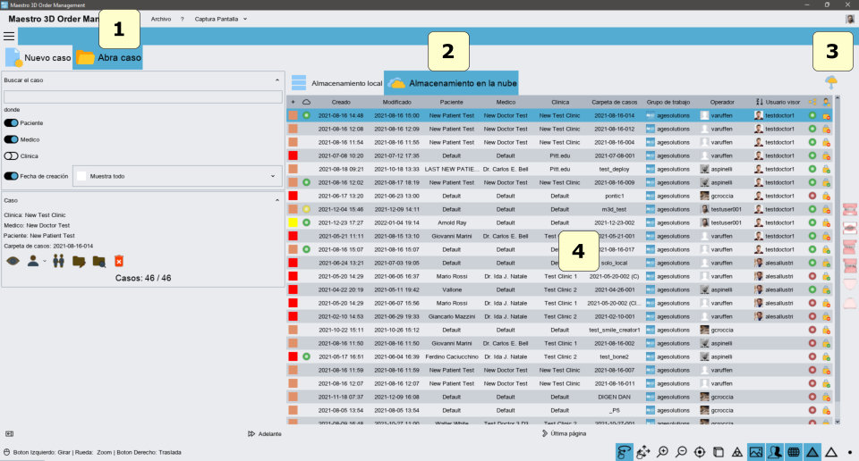
Task: Open the Captura Pantalla dropdown menu
Action: click(221, 19)
